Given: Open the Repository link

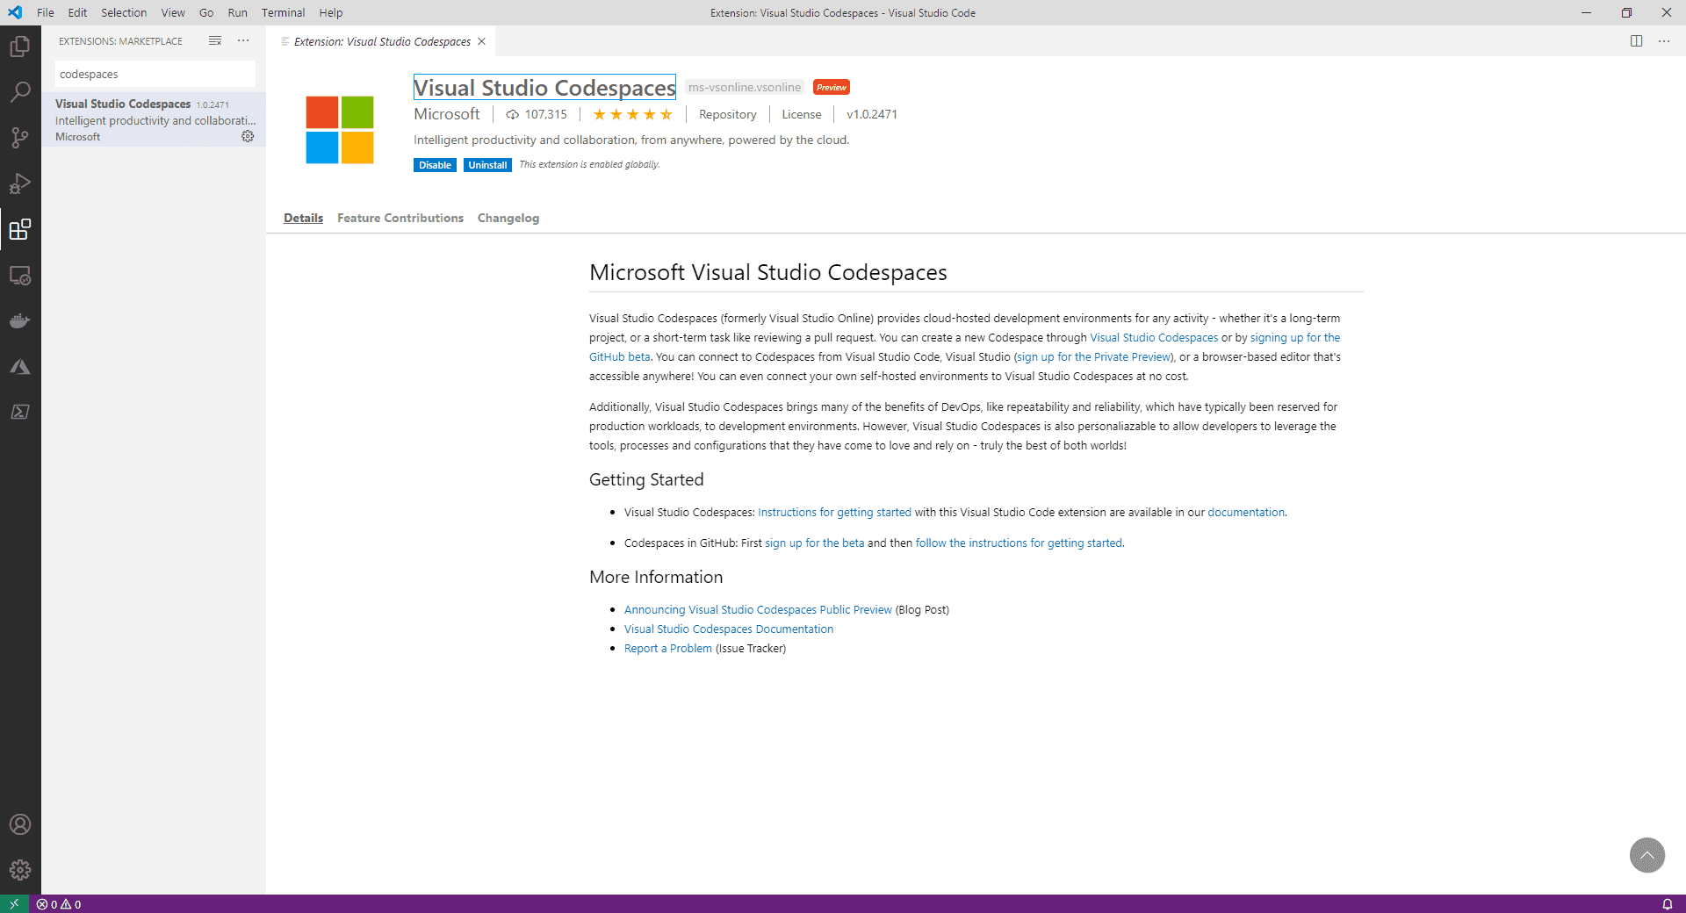Looking at the screenshot, I should (x=727, y=114).
